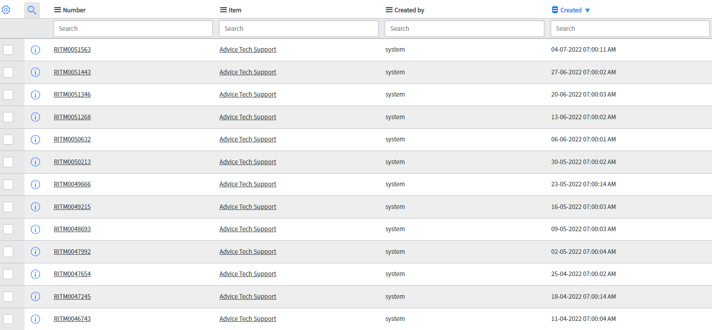Focus the Created column search field
The height and width of the screenshot is (330, 712).
pos(630,29)
